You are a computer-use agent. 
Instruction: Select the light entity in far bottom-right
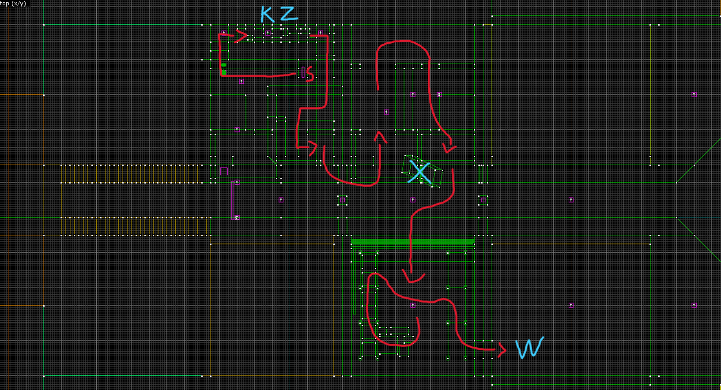coord(694,305)
